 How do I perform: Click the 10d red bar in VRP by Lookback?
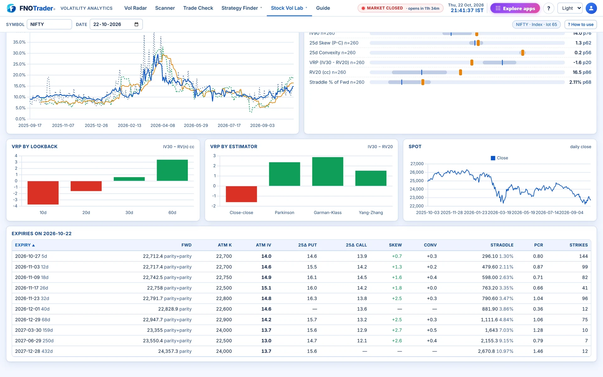point(43,193)
